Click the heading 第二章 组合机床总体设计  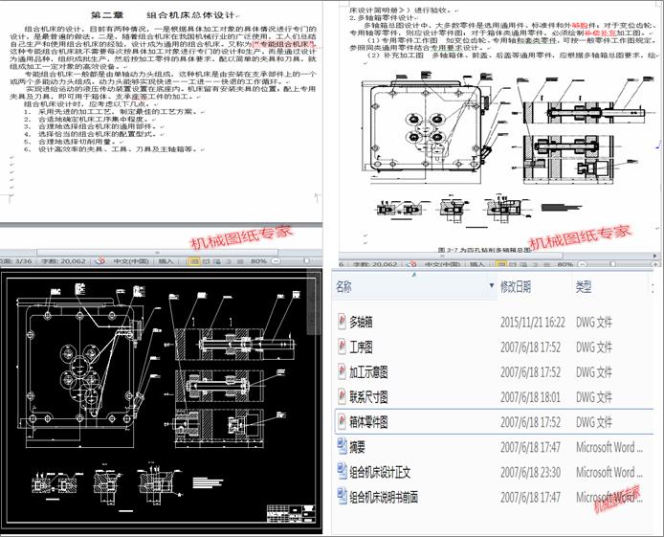pos(163,14)
